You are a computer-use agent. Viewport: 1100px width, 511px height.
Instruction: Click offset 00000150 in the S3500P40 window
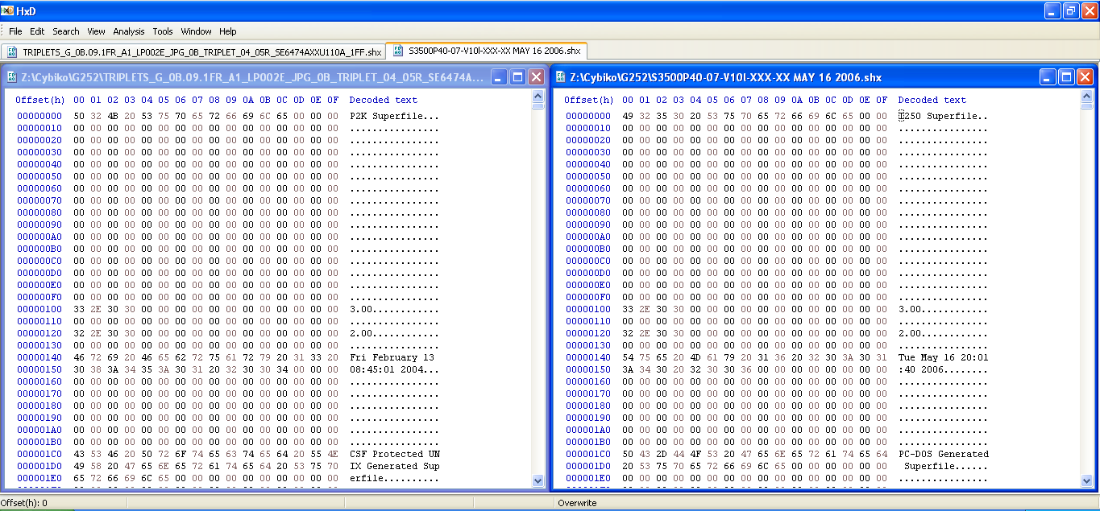click(x=588, y=369)
